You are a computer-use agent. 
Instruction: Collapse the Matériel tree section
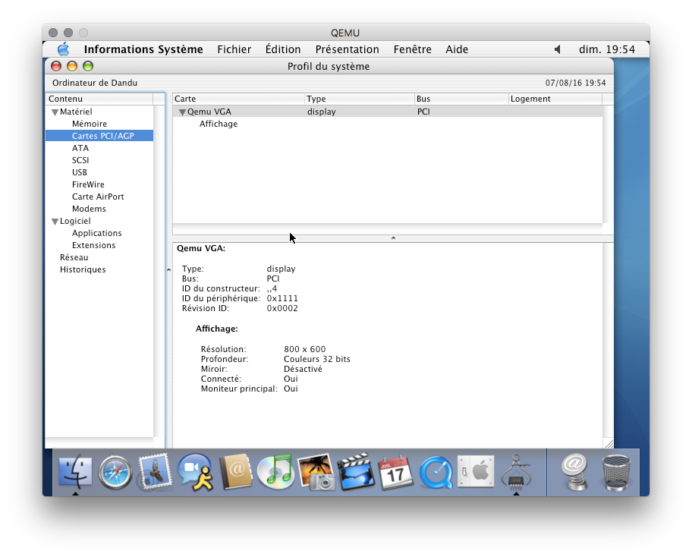[55, 112]
